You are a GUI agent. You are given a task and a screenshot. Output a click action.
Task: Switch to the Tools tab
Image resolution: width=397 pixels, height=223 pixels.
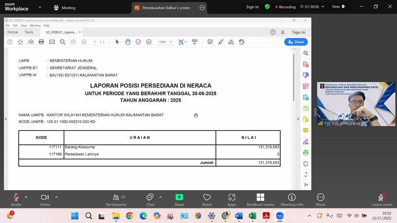click(x=29, y=32)
